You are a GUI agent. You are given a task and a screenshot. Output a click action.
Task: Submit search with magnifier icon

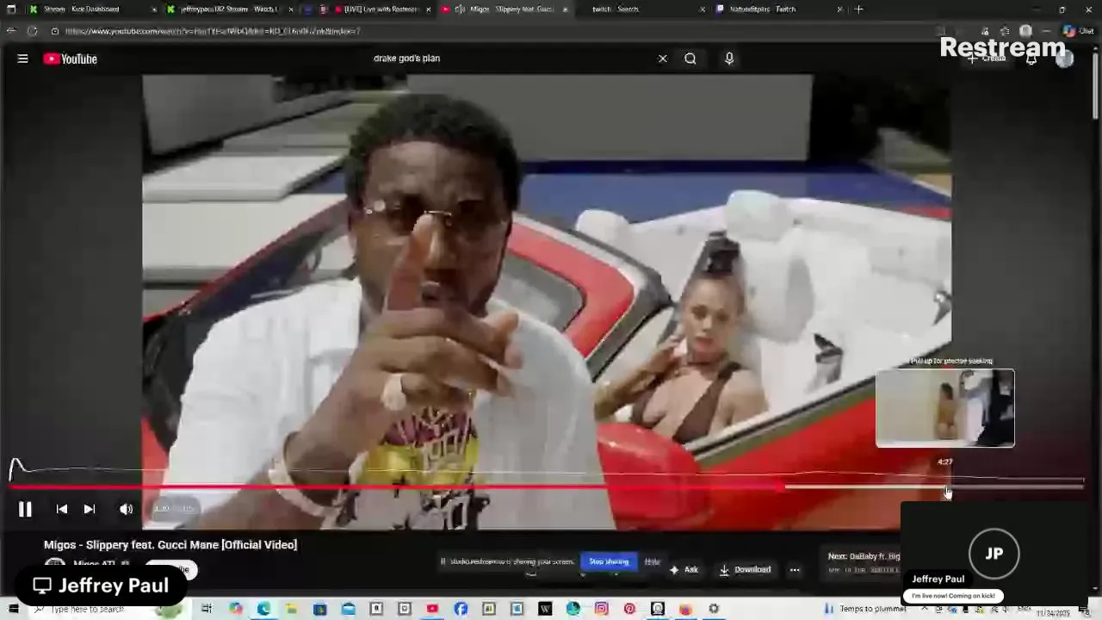click(x=690, y=59)
